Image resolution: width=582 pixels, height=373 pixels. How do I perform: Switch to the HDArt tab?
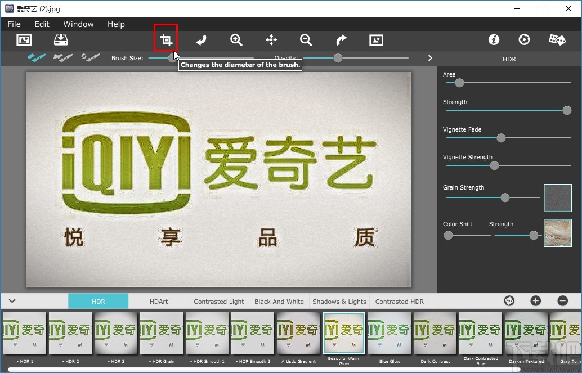pyautogui.click(x=159, y=302)
